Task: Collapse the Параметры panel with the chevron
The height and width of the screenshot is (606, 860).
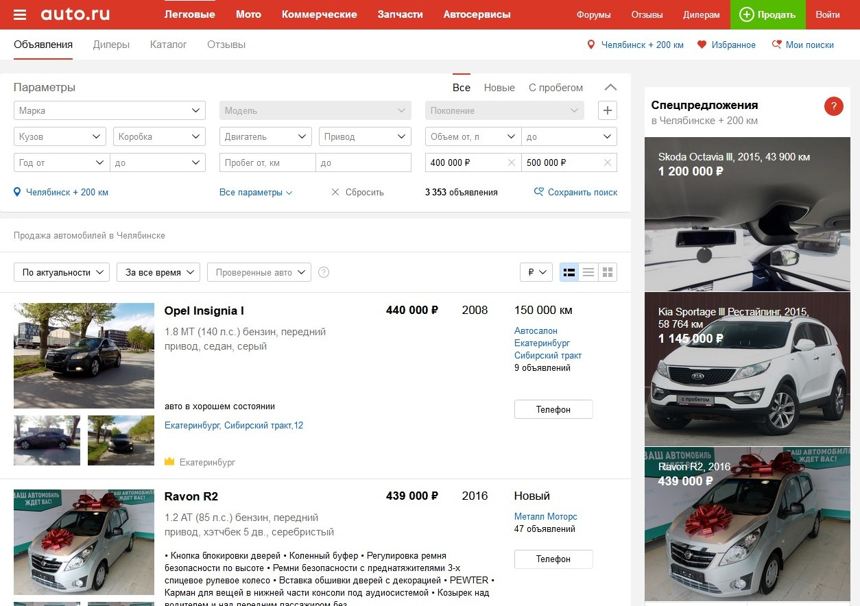Action: tap(610, 88)
